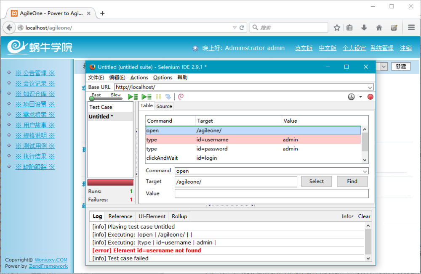Click the Step button in the Selenium toolbar
This screenshot has height=274, width=421.
tap(168, 97)
